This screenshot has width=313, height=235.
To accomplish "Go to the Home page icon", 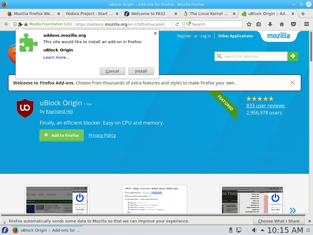I will [282, 24].
